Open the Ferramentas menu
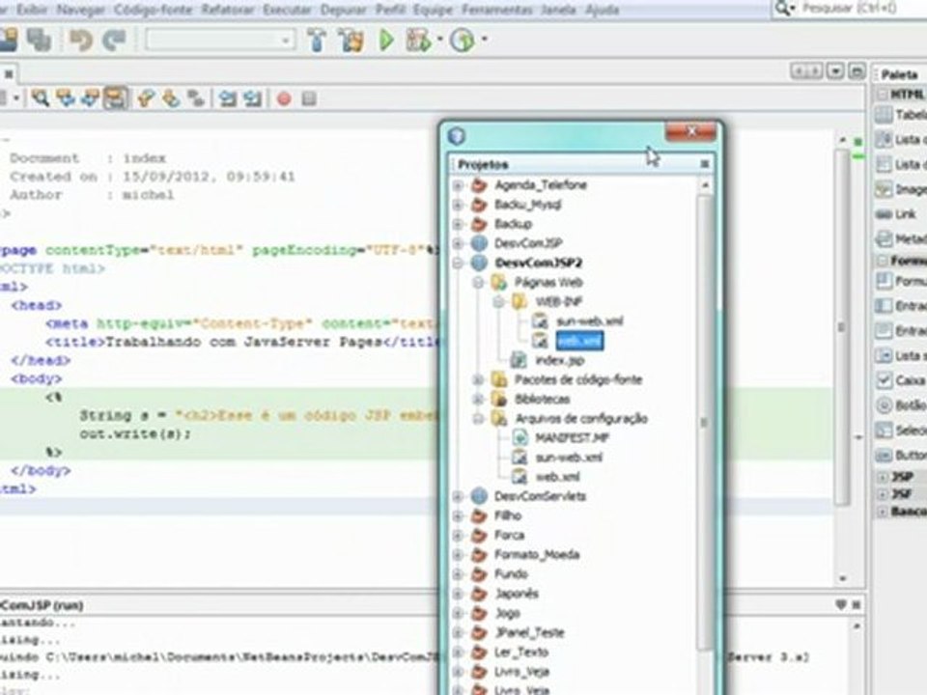This screenshot has width=927, height=695. point(496,10)
